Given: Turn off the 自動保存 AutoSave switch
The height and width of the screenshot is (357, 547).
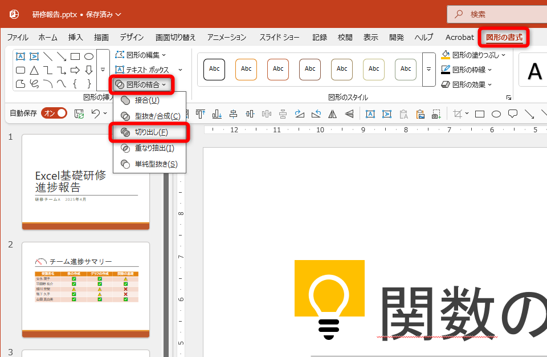Looking at the screenshot, I should (x=54, y=113).
